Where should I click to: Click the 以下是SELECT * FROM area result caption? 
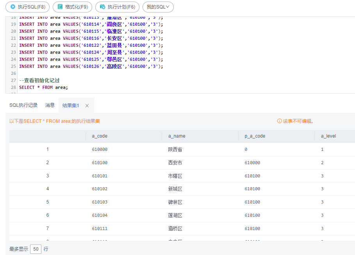55,121
